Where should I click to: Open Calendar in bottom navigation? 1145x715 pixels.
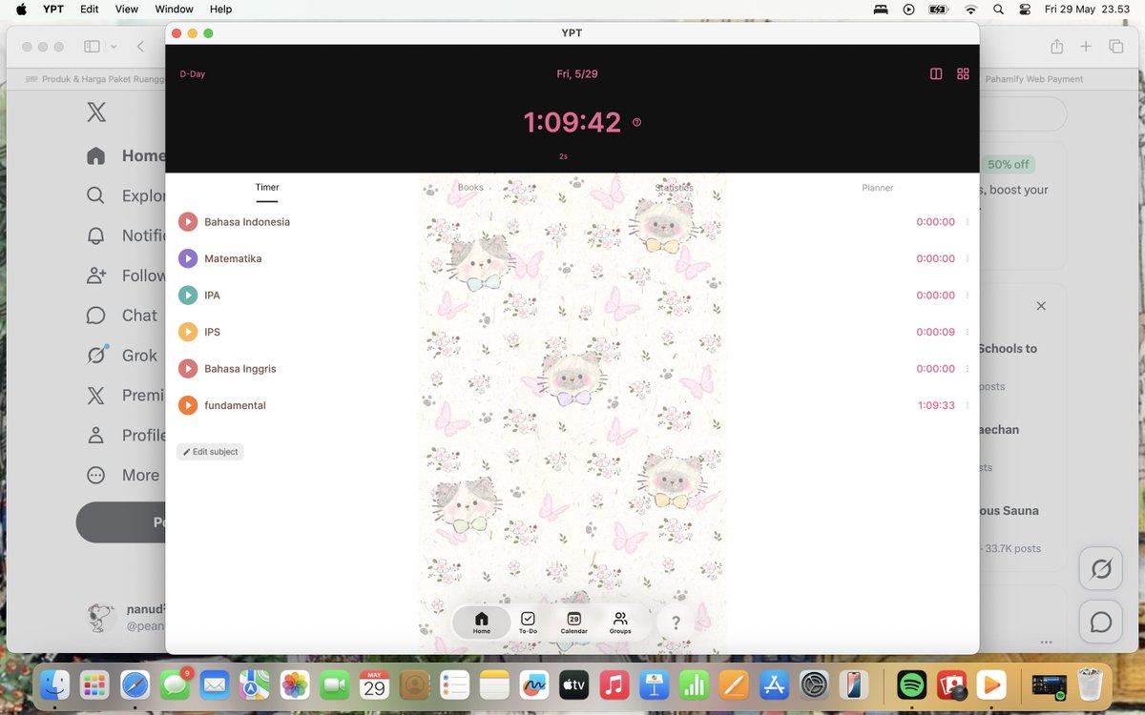tap(573, 623)
